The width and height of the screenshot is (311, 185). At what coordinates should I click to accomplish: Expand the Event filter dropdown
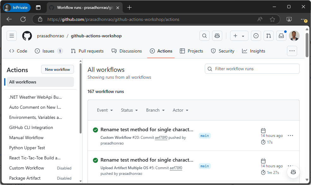point(105,110)
